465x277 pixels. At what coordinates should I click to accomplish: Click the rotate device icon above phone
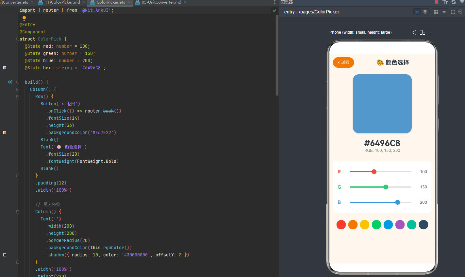tap(423, 32)
